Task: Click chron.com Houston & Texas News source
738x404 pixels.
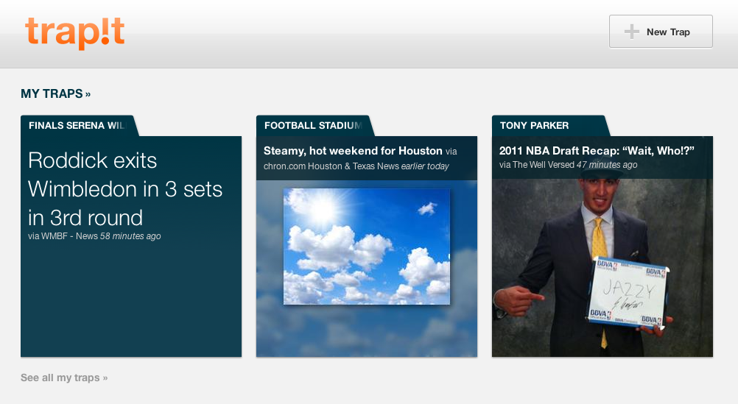Action: coord(331,166)
